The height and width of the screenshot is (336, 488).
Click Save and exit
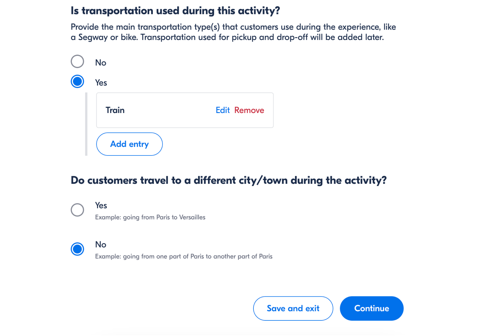293,308
